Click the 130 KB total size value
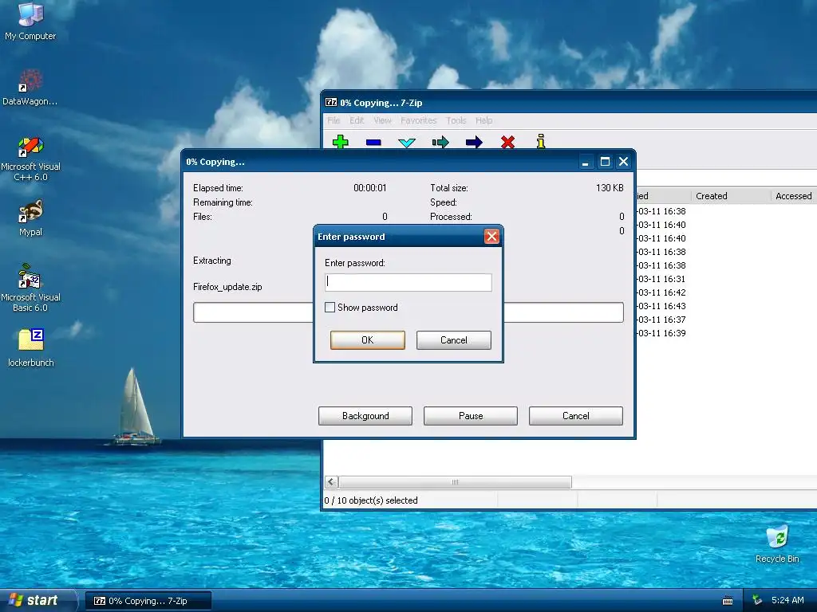 pos(609,188)
